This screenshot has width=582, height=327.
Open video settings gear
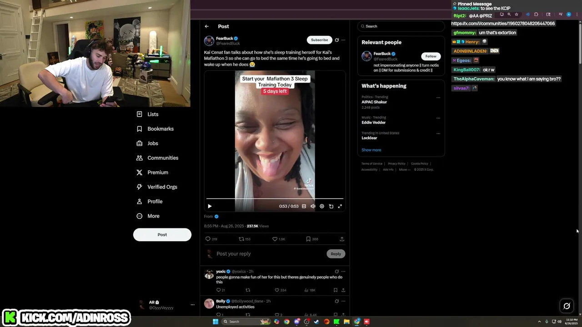[x=322, y=206]
